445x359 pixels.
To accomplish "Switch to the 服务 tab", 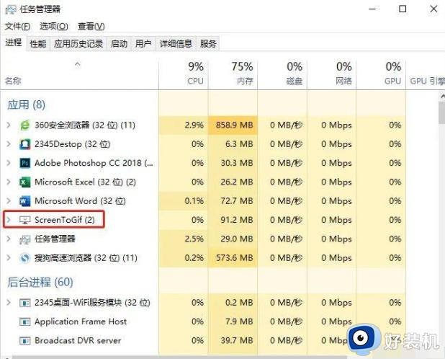I will [208, 44].
